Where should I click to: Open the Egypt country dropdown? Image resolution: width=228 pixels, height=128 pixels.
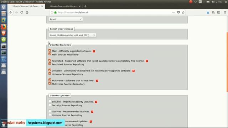(66, 19)
